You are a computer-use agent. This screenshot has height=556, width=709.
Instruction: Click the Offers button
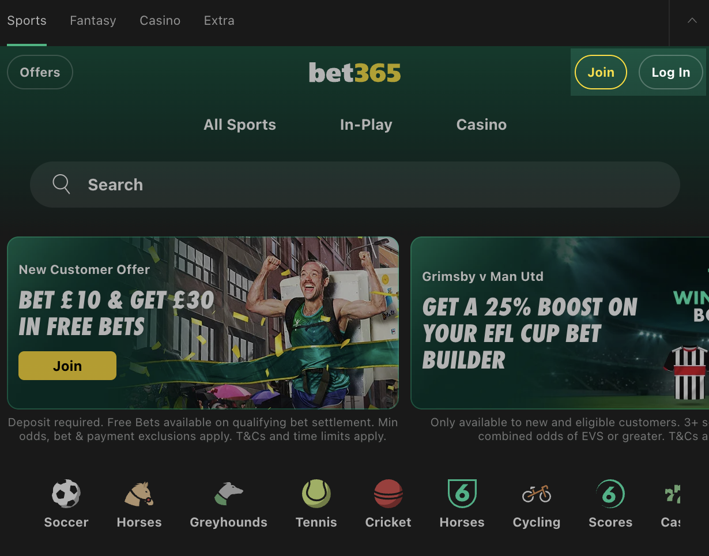40,72
